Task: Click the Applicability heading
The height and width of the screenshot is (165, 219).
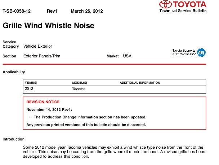Action: (14, 72)
